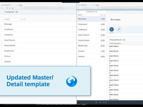Screen dimensions: 143x107
Task: Click filter icon in master footer toolbar
Action: (100, 102)
